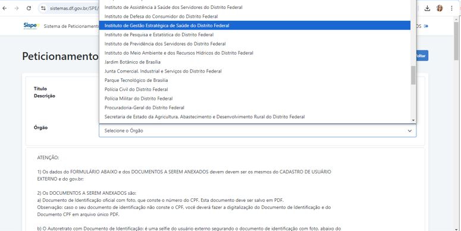This screenshot has width=461, height=231.
Task: Open site information icon in address bar
Action: tap(43, 8)
